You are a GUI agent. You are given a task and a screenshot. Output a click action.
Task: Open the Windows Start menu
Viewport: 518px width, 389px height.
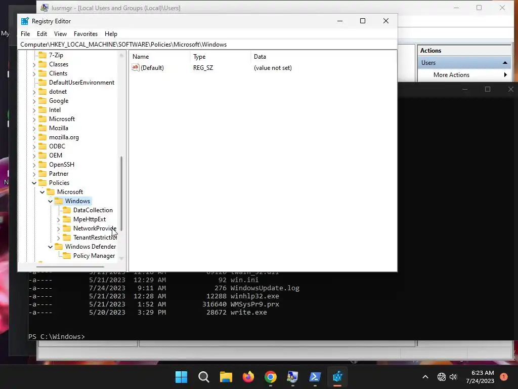tap(181, 377)
